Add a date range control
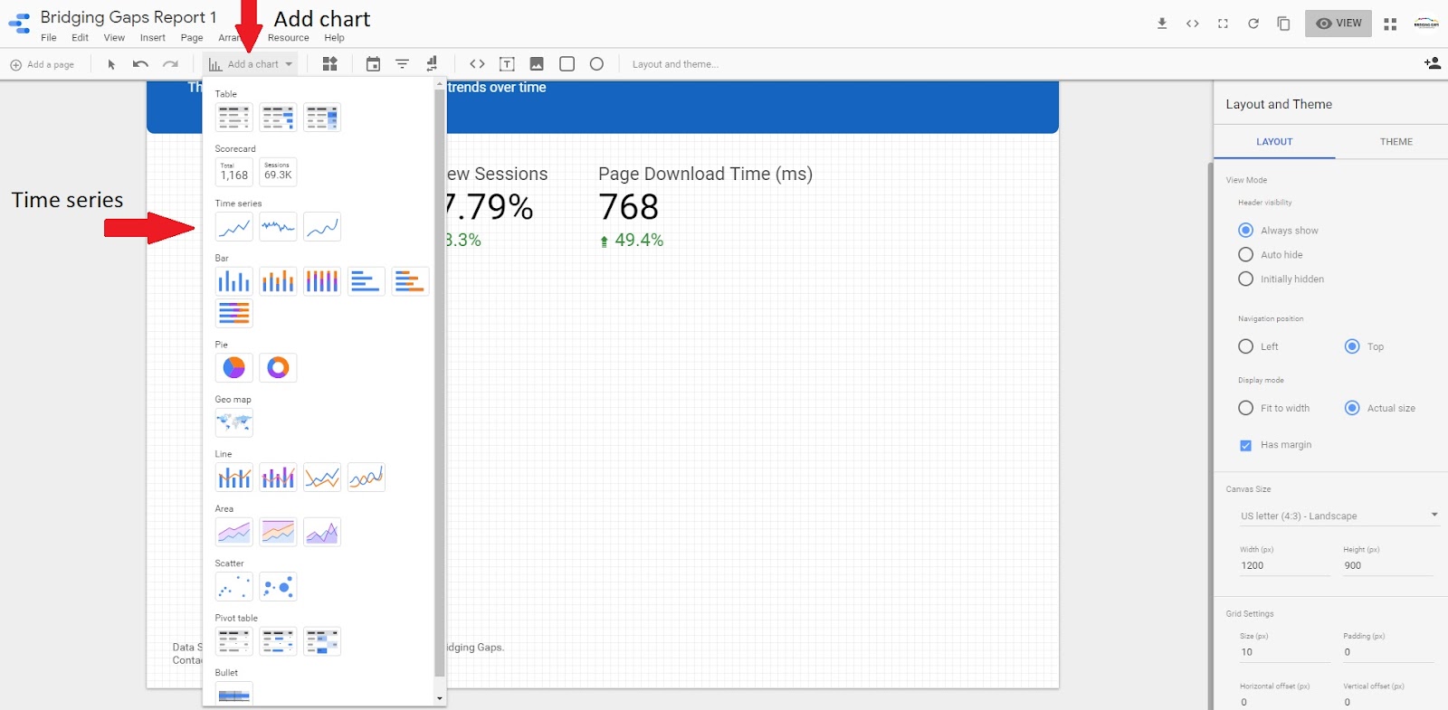1448x710 pixels. pos(373,64)
